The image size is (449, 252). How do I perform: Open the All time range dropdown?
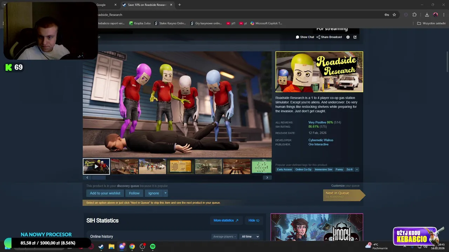(x=250, y=237)
